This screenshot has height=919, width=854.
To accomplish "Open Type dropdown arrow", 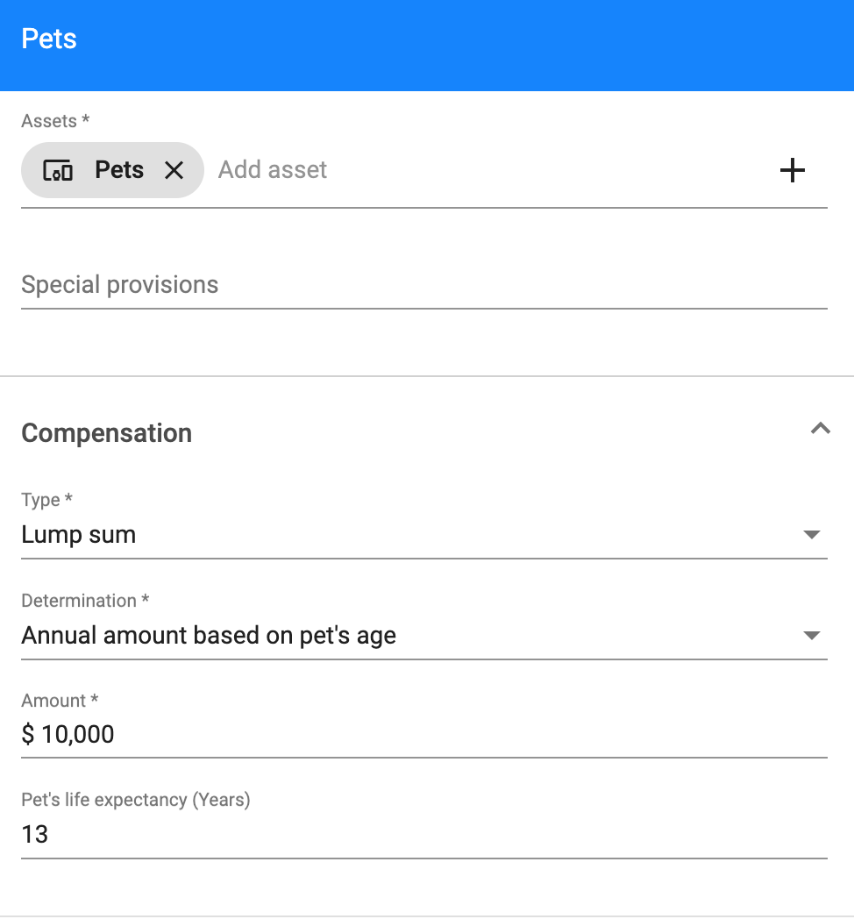I will tap(811, 535).
